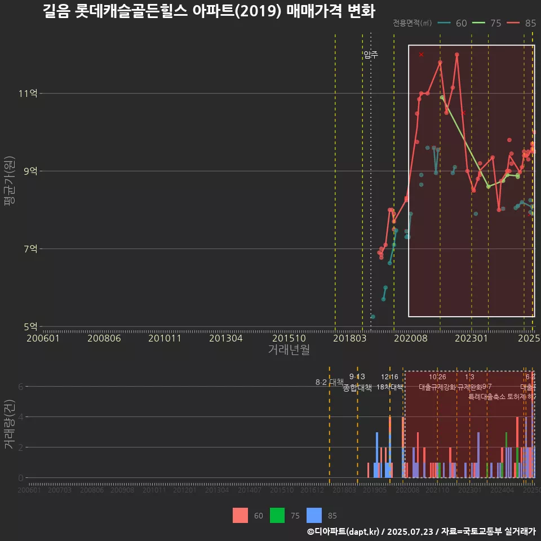Image resolution: width=541 pixels, height=541 pixels.
Task: Click the 7억 price axis label
Action: click(30, 249)
